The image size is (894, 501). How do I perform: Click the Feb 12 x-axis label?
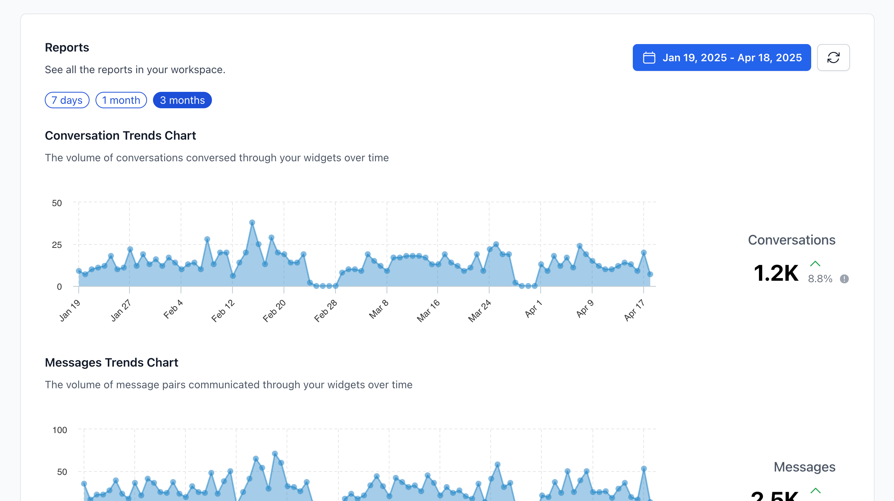click(x=223, y=311)
